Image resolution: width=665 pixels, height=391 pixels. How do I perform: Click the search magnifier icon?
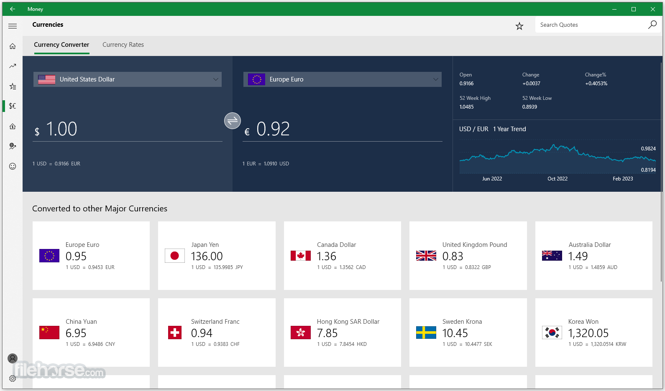pyautogui.click(x=652, y=25)
